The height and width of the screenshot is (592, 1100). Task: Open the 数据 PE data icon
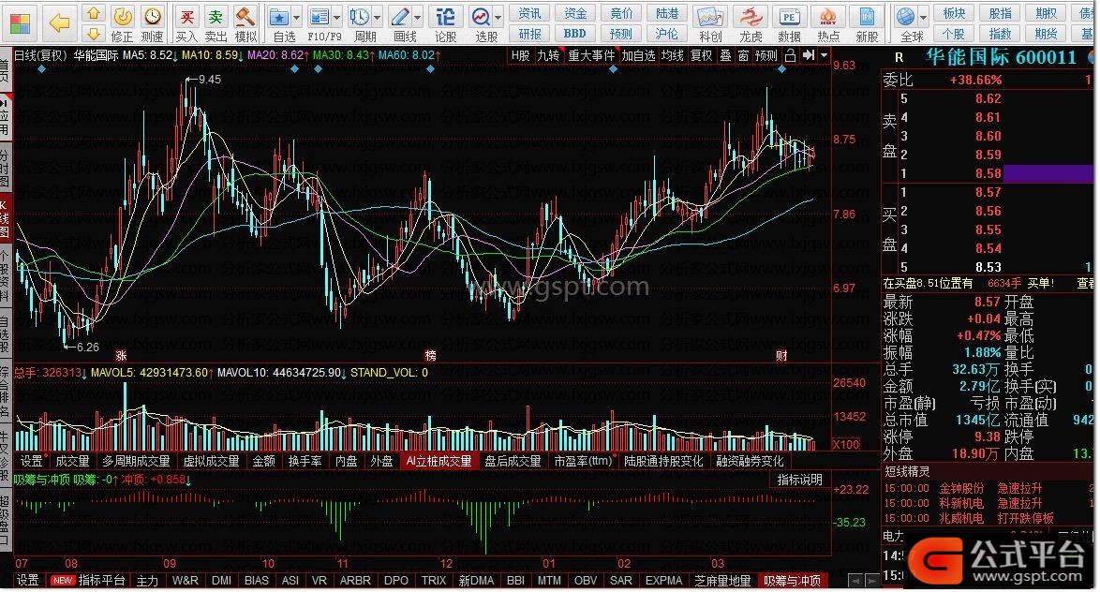(789, 23)
